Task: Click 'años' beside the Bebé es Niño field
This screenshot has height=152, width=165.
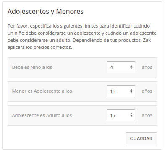Action: click(x=147, y=68)
